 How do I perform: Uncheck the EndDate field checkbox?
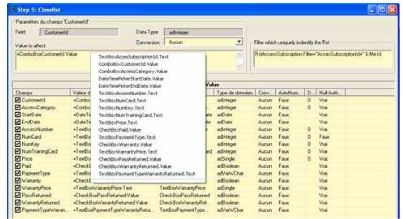pyautogui.click(x=17, y=122)
